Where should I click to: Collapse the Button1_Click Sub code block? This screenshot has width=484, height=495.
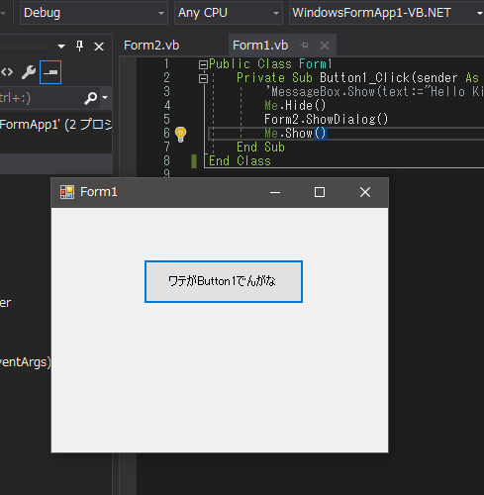(x=203, y=78)
